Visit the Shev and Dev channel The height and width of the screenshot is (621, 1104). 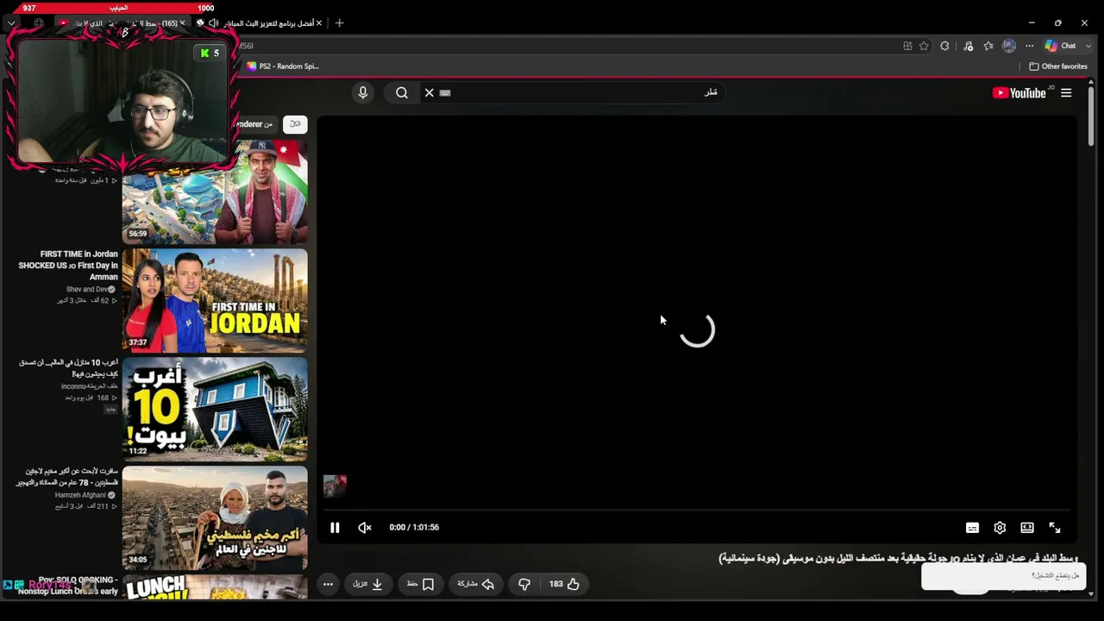coord(91,290)
